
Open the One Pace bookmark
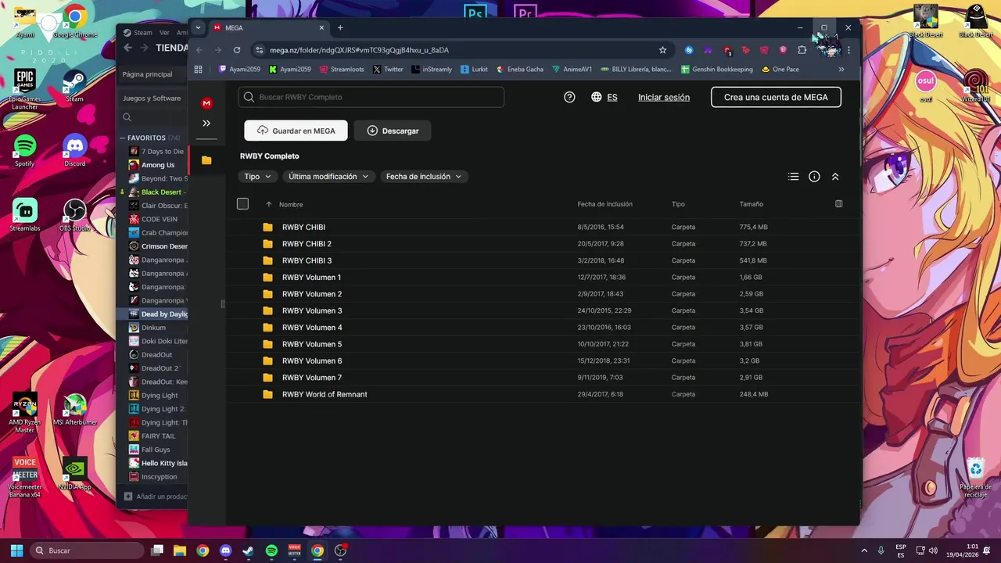pyautogui.click(x=780, y=69)
